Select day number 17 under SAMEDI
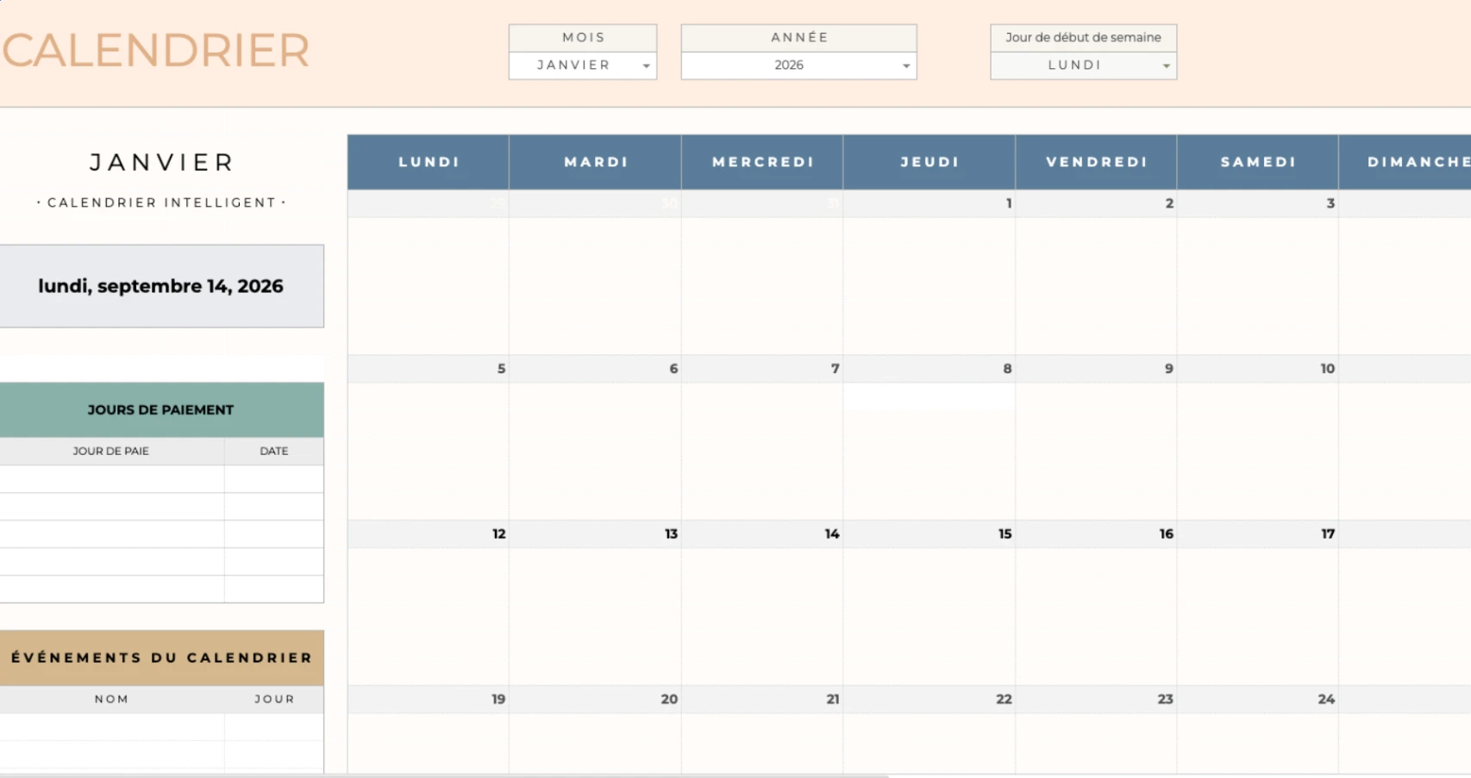 [1258, 534]
